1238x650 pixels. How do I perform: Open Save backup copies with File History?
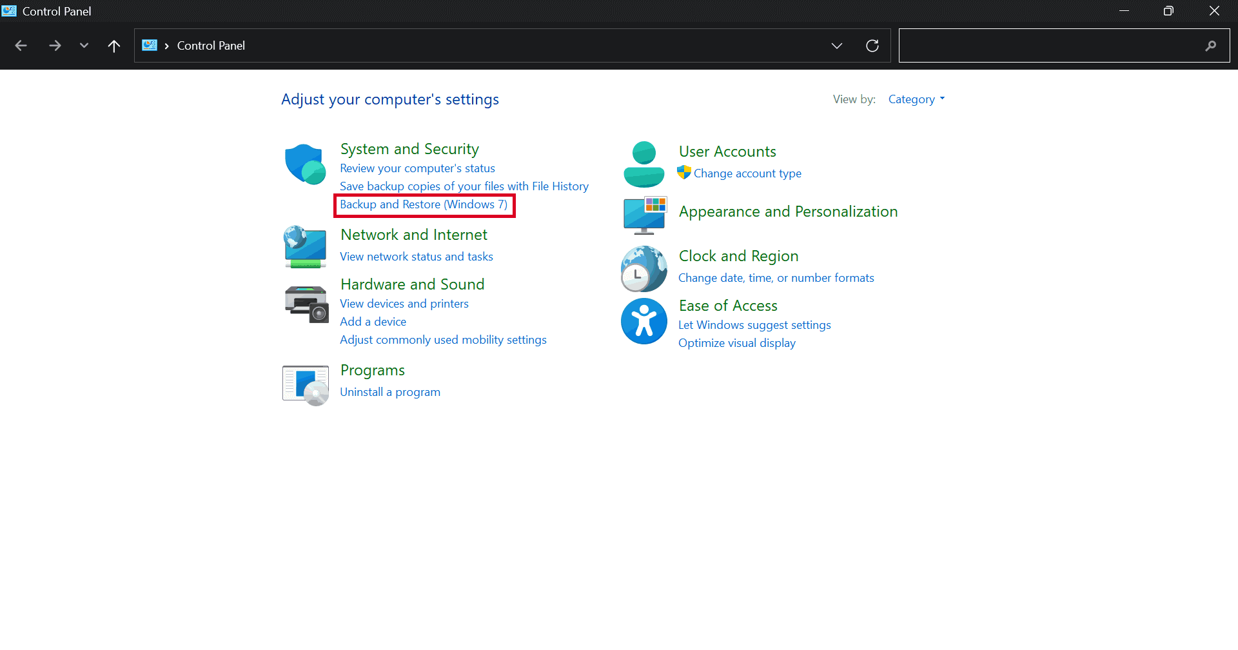click(464, 186)
